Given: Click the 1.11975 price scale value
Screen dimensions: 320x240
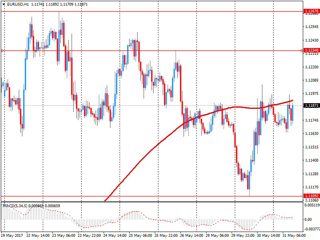Looking at the screenshot, I should (312, 94).
